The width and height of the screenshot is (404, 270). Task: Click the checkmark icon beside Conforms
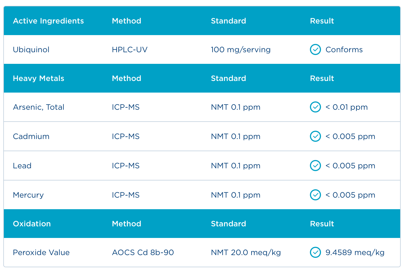click(x=315, y=50)
